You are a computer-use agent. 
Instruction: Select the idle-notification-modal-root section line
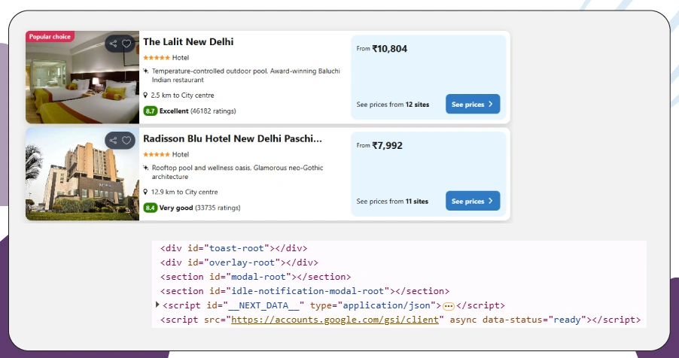click(305, 291)
